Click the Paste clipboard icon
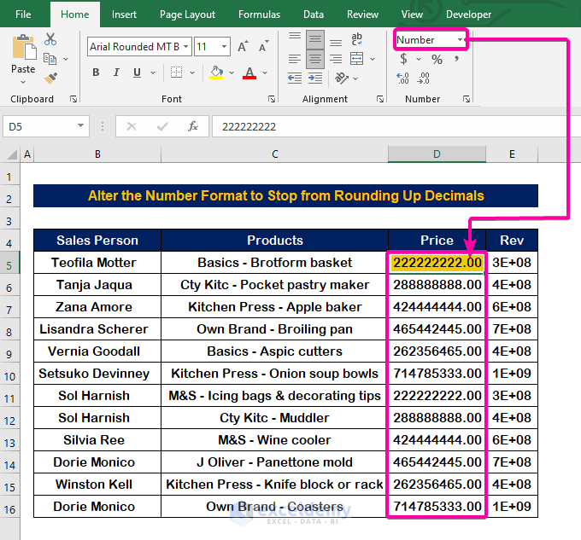581x540 pixels. [23, 47]
